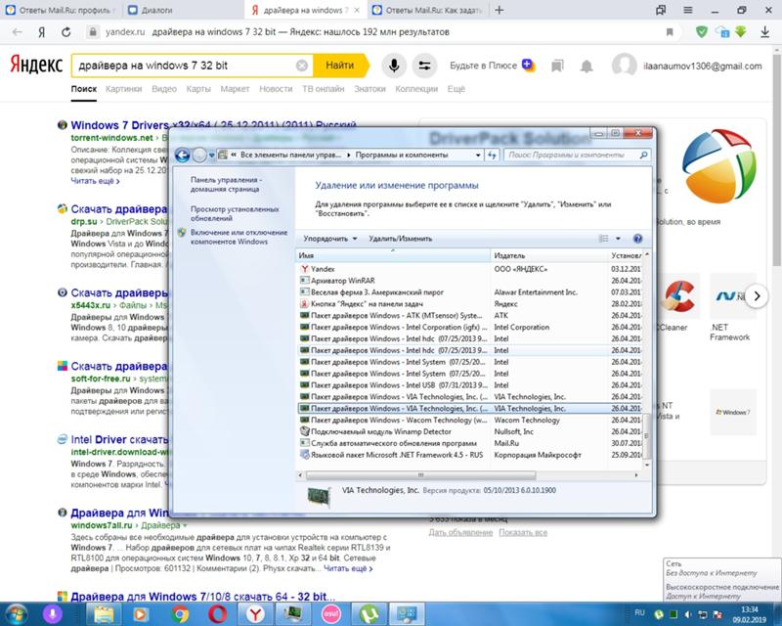Sort the list by the 'Издатель' column
The height and width of the screenshot is (626, 782).
tap(548, 255)
